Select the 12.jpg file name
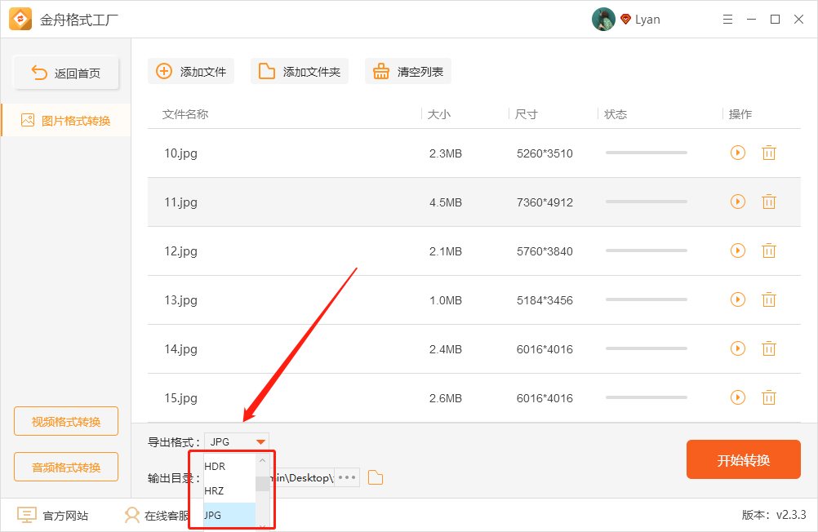818x532 pixels. 180,251
